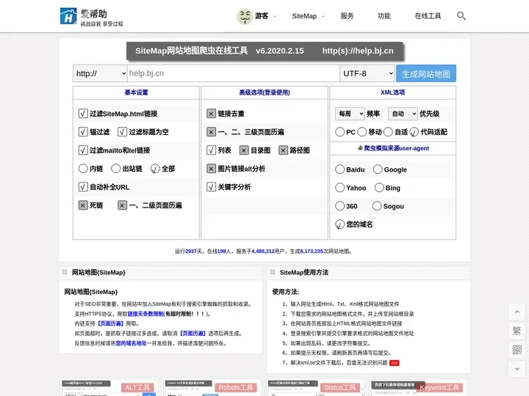Toggle the 关键字分析 checkbox
Viewport: 529px width, 396px height.
211,187
